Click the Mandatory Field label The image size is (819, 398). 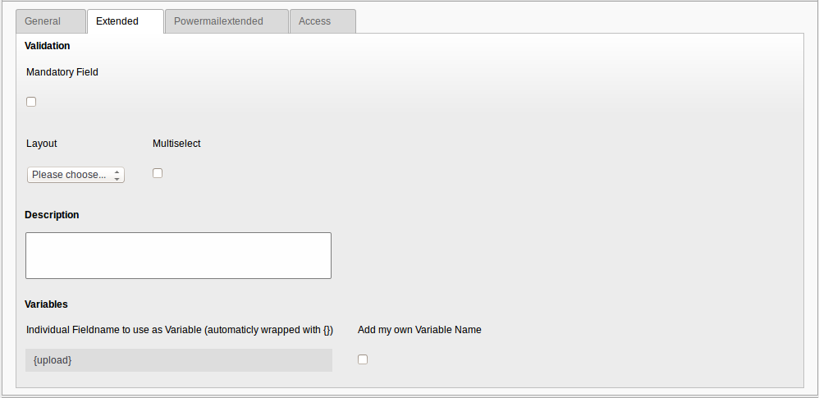[62, 72]
